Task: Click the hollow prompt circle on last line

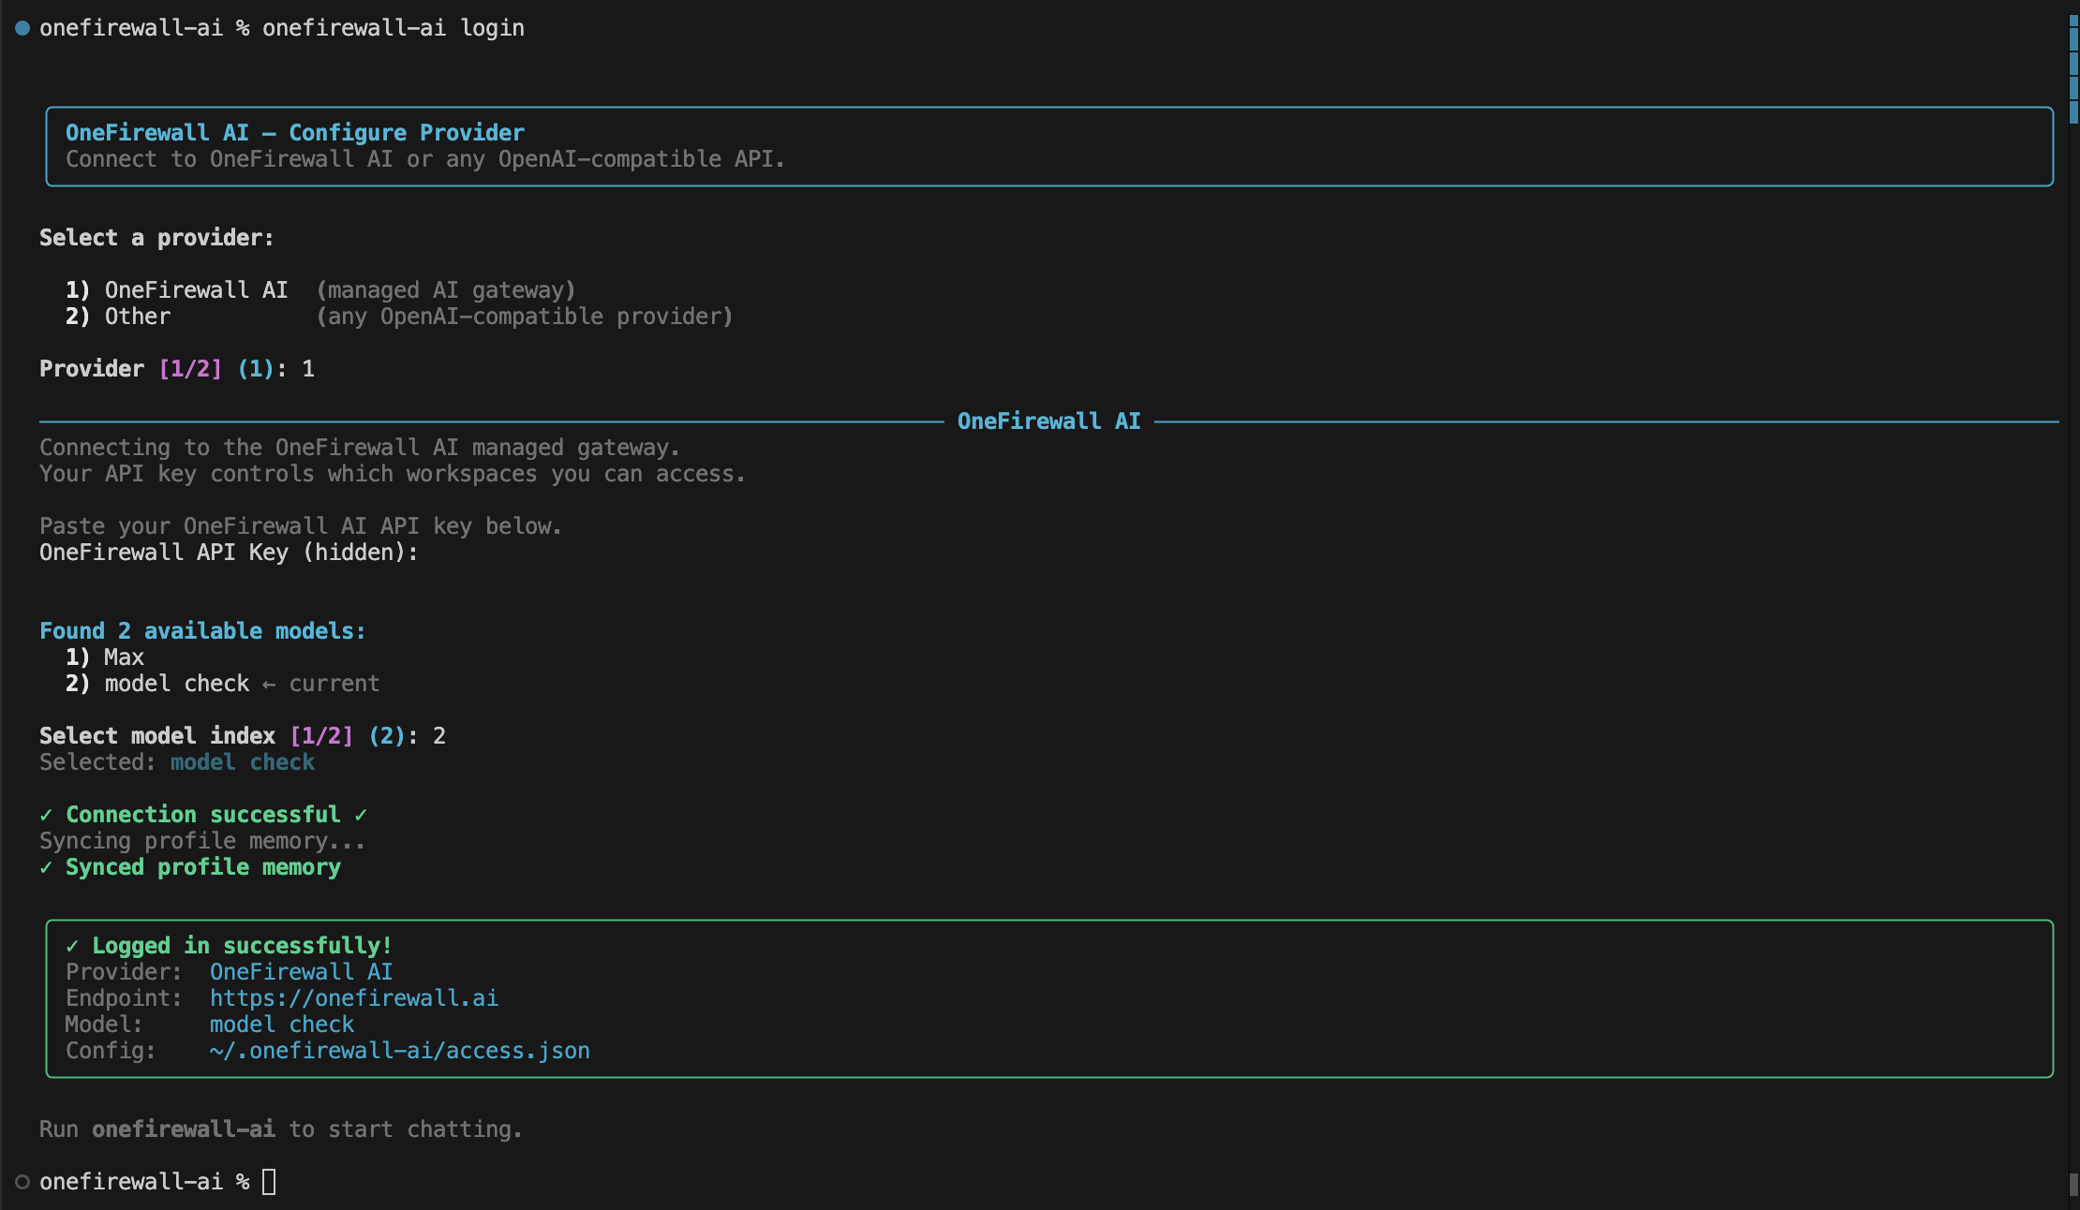Action: [22, 1182]
